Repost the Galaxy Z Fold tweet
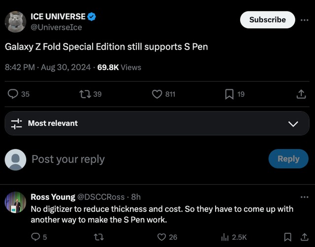The image size is (315, 247). click(x=86, y=94)
